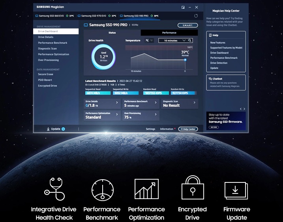Click the refresh drives icon
Image resolution: width=283 pixels, height=222 pixels.
pyautogui.click(x=196, y=16)
